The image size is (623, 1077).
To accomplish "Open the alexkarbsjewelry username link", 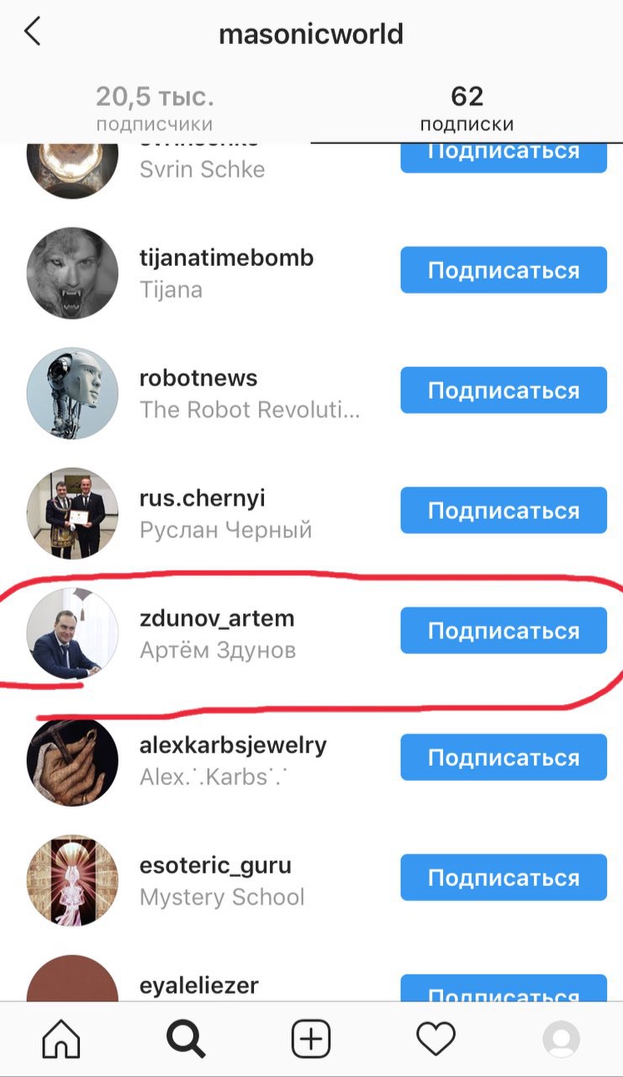I will (x=233, y=745).
